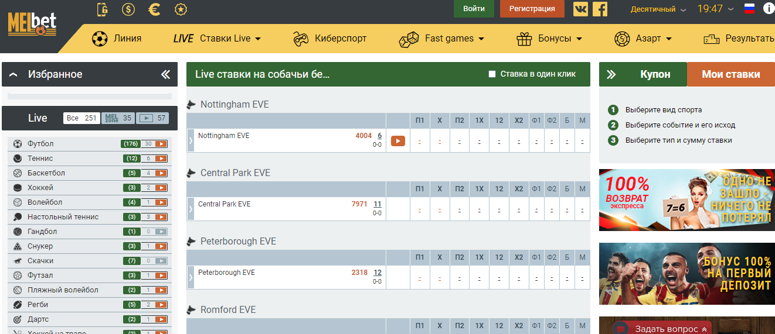Select Дартс in the sports list
The image size is (775, 334).
38,319
